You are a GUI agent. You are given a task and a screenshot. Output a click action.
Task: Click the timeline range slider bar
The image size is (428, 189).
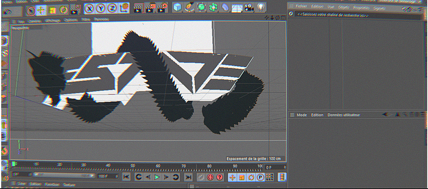65,176
